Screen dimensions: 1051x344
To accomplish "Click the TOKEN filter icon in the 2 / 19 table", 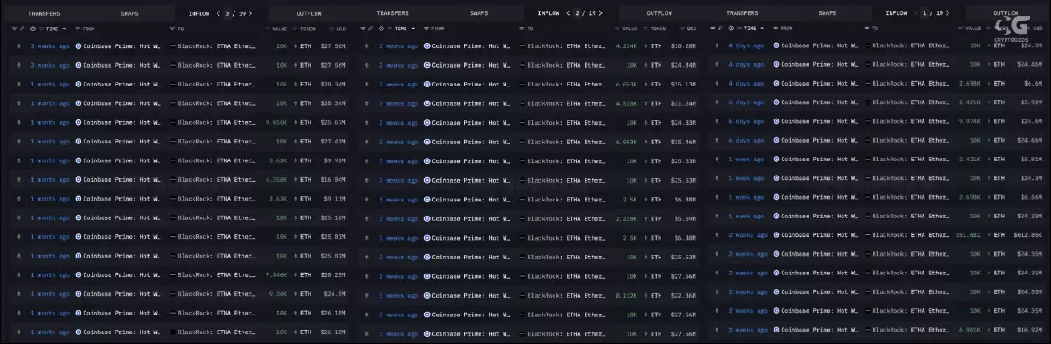I will coord(645,29).
